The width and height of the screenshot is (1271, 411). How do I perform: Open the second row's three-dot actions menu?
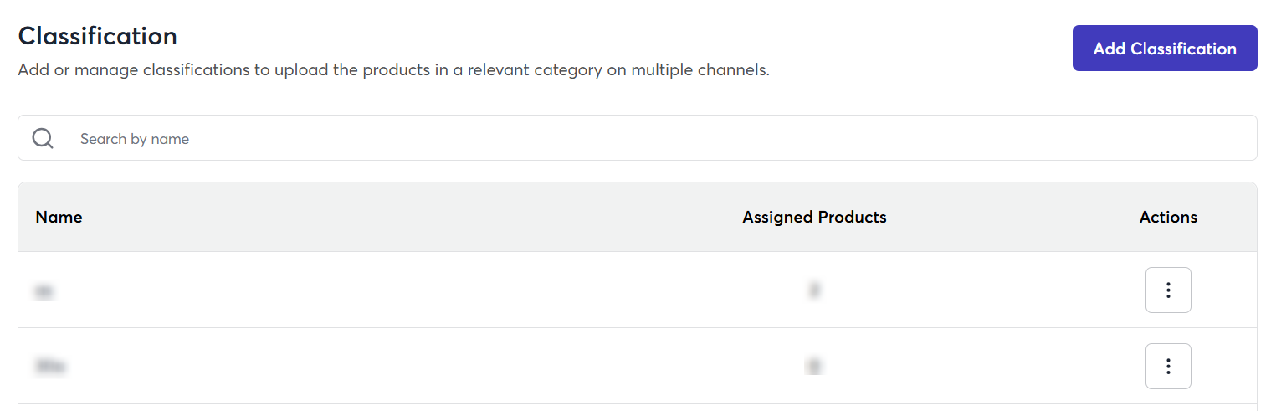1167,367
